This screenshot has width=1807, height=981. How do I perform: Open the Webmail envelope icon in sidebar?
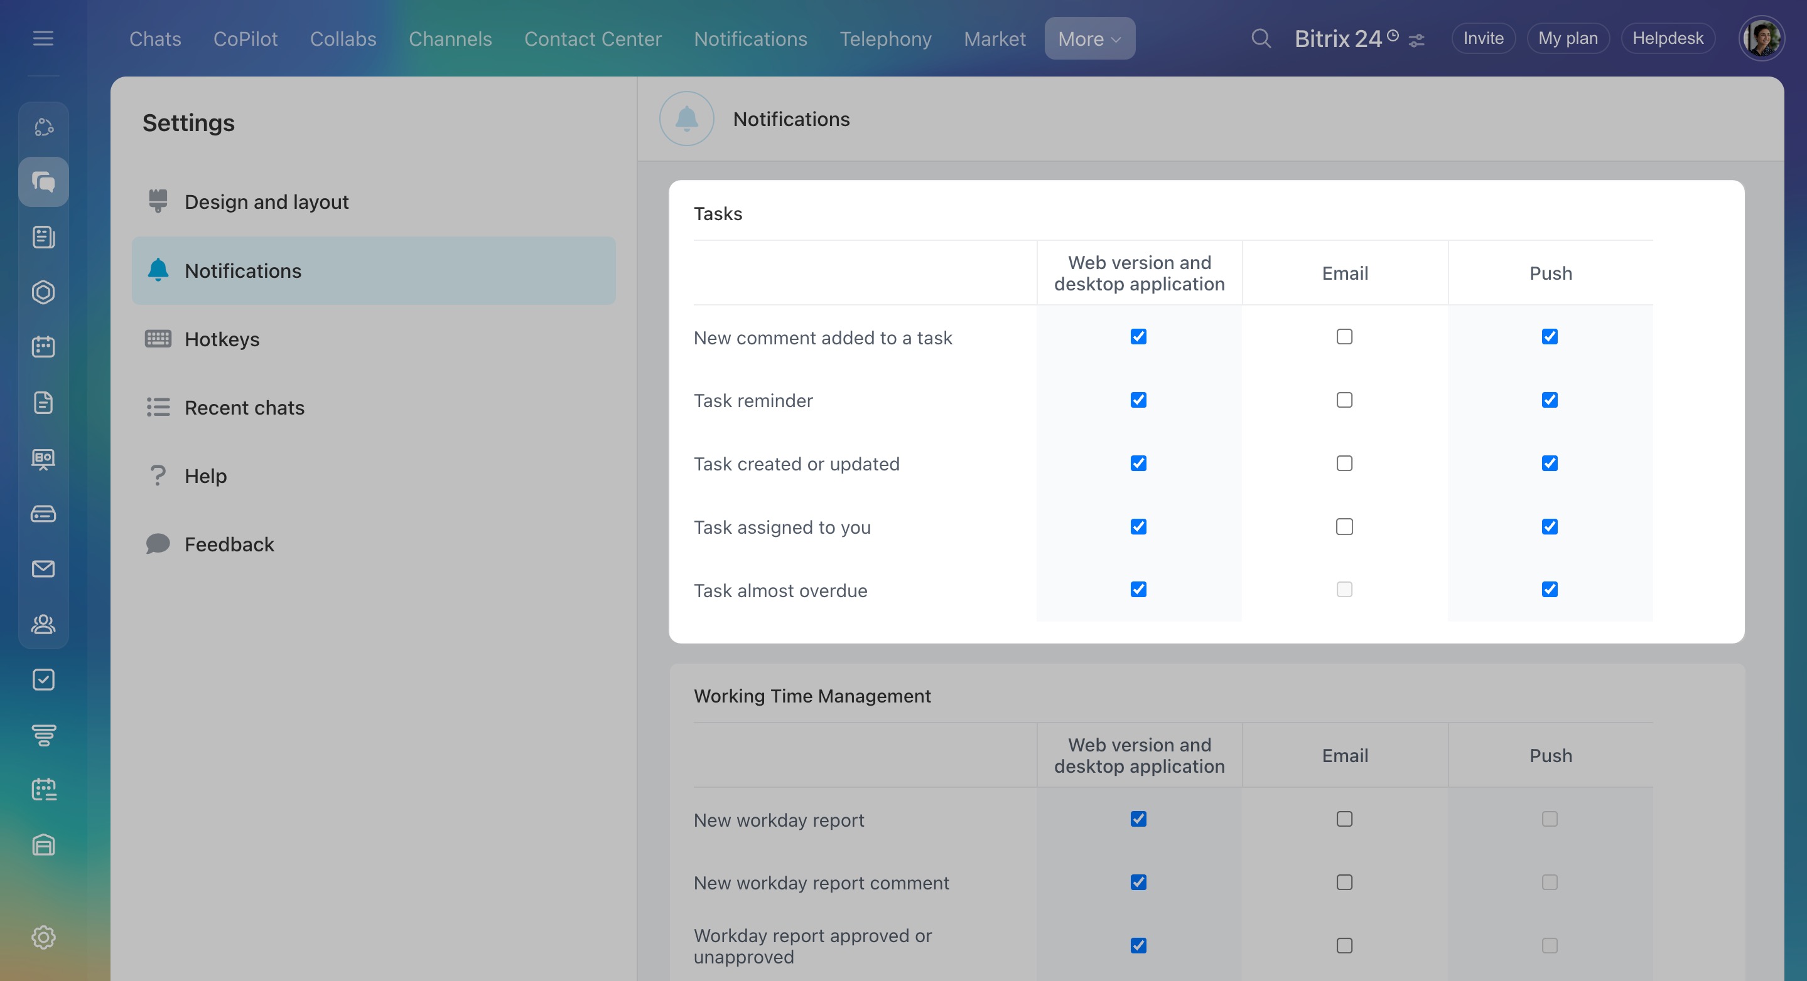pos(43,569)
